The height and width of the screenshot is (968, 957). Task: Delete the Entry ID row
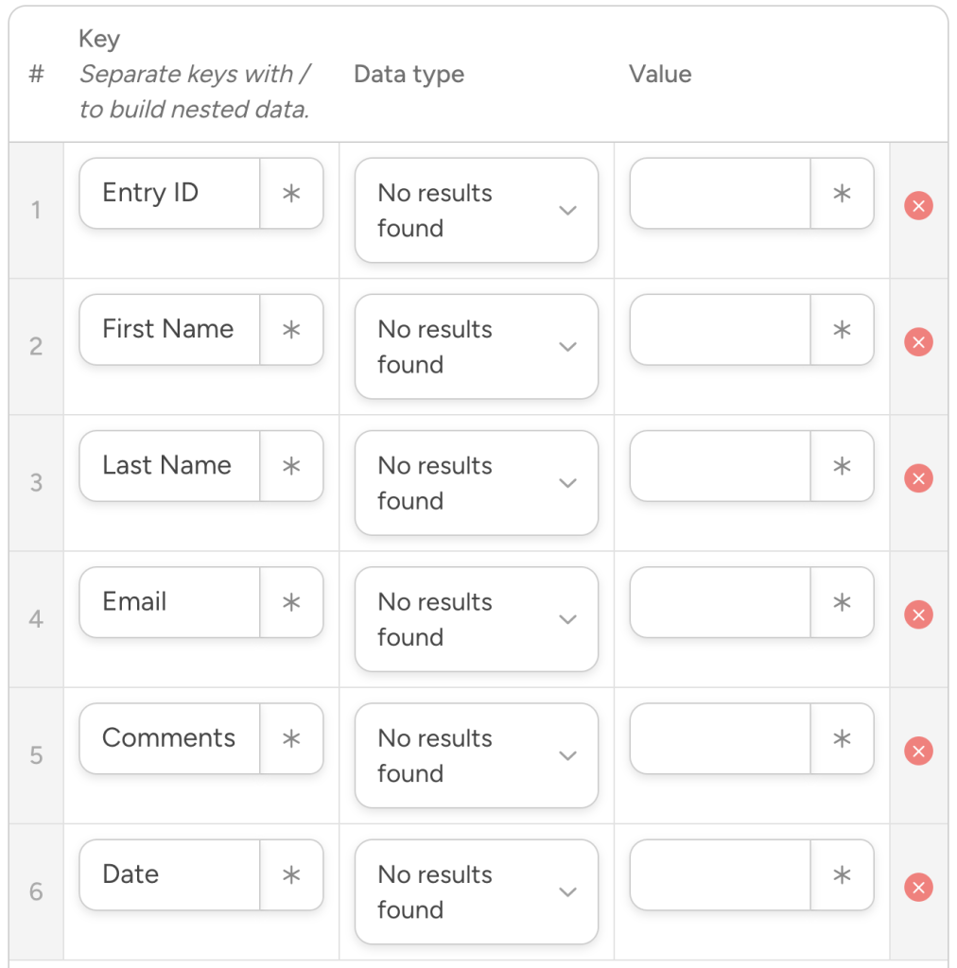[x=918, y=205]
